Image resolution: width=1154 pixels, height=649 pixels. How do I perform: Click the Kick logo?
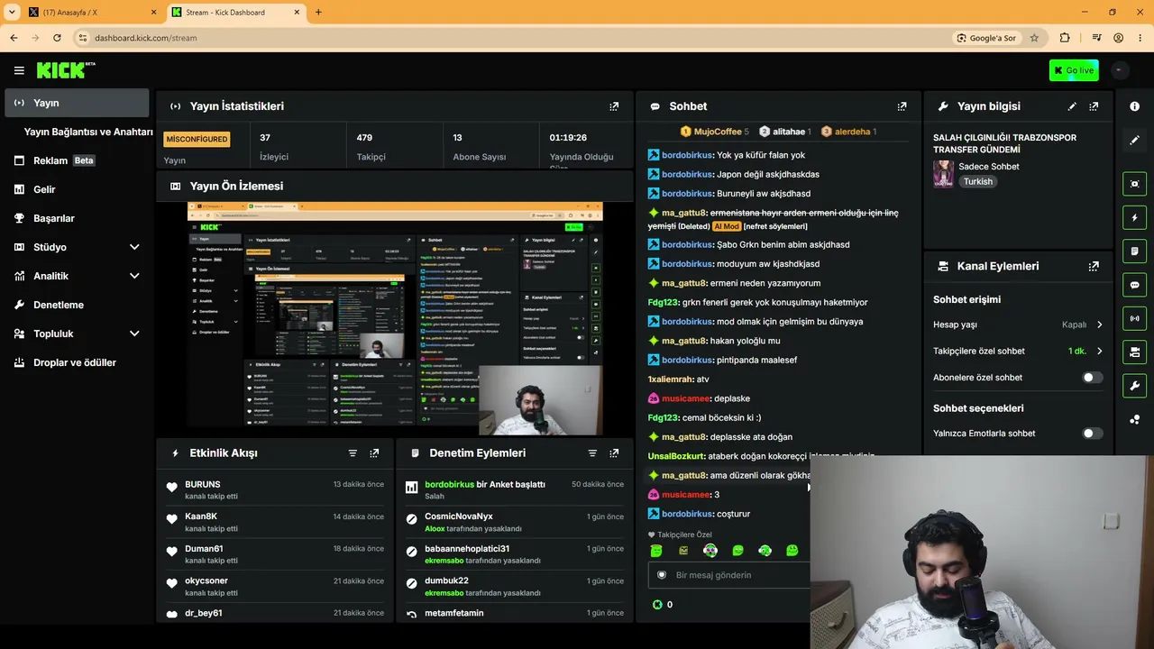pos(66,70)
